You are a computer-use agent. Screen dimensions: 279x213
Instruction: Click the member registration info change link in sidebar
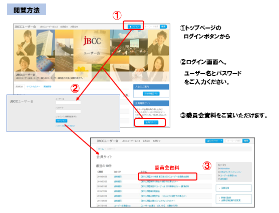pyautogui.click(x=231, y=200)
